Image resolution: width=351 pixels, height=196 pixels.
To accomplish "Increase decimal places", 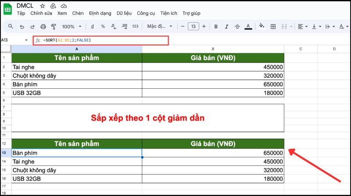I will tap(124, 26).
